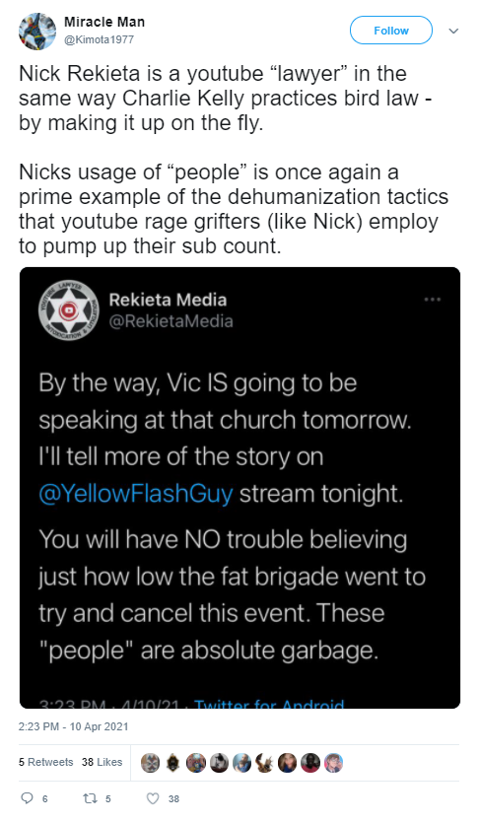This screenshot has width=479, height=823.
Task: Expand the tweet options chevron beside Follow
Action: click(453, 31)
